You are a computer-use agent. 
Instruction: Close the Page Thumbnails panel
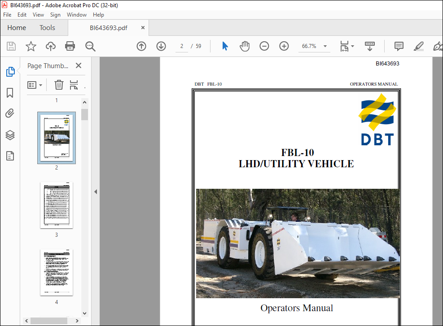click(x=79, y=65)
